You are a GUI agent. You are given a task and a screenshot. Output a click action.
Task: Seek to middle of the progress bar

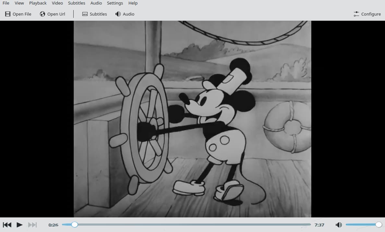pos(186,225)
